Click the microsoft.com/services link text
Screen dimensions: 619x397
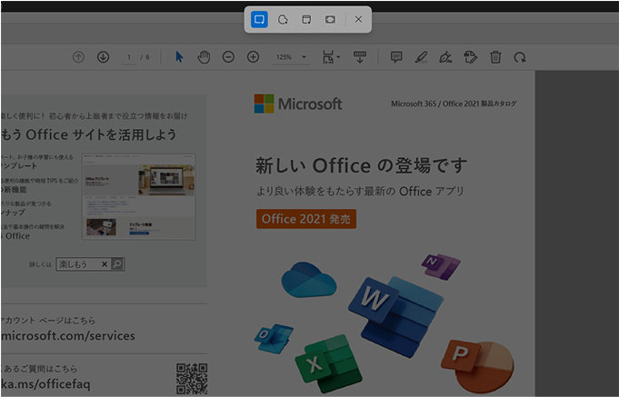[68, 336]
